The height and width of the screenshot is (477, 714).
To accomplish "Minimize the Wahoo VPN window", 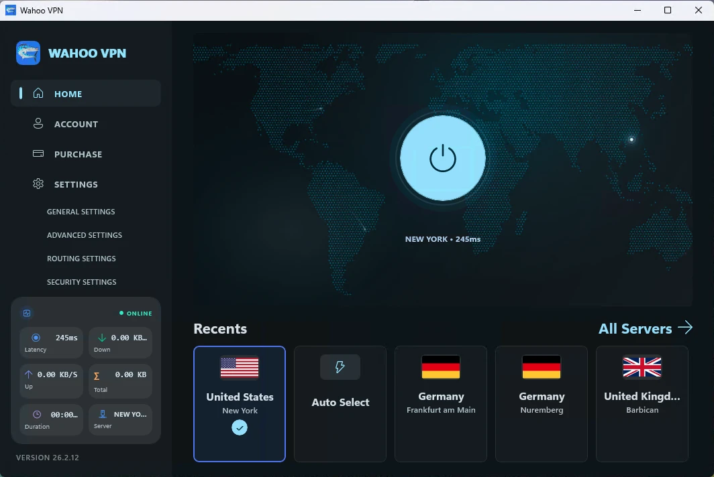I will point(637,10).
